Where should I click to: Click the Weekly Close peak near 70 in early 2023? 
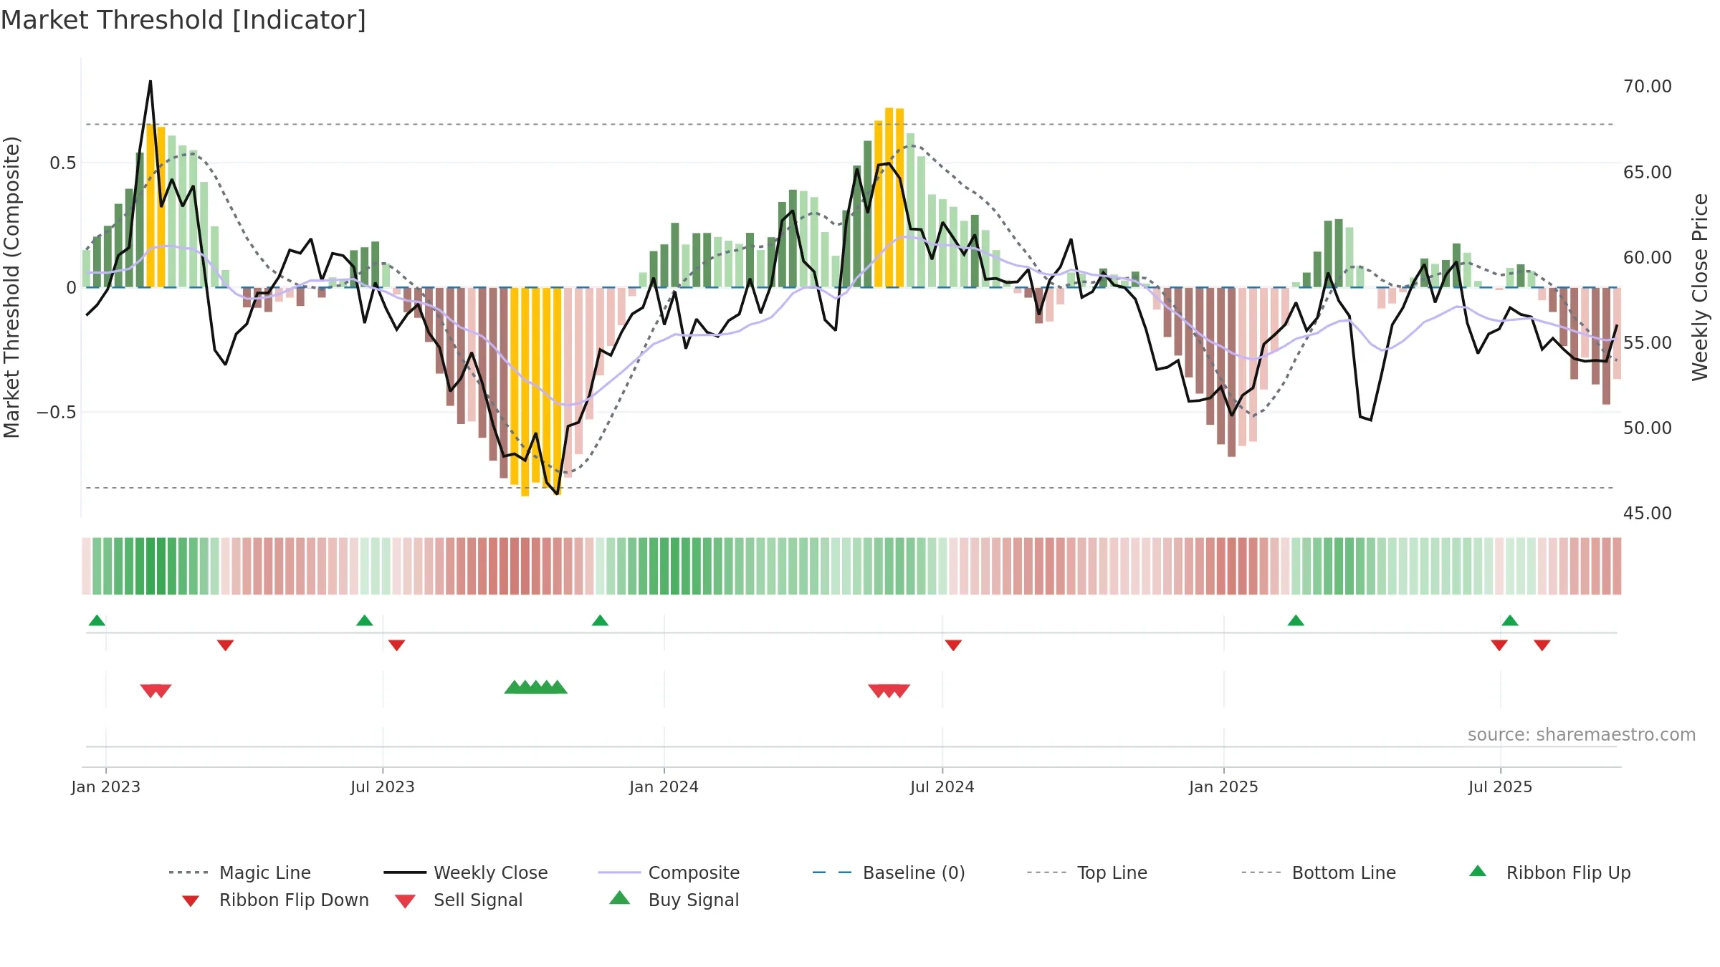[150, 82]
